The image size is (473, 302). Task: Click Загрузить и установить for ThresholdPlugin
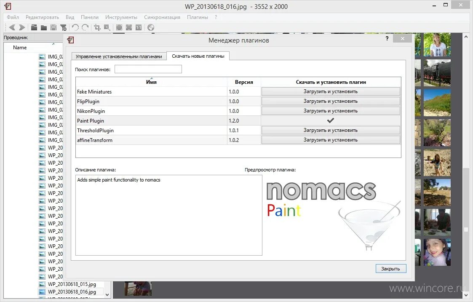[331, 130]
